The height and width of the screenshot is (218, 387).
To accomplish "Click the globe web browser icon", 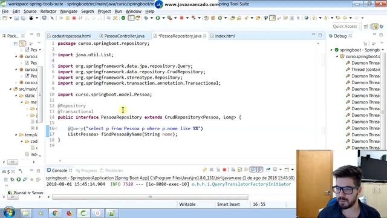I will click(x=307, y=18).
